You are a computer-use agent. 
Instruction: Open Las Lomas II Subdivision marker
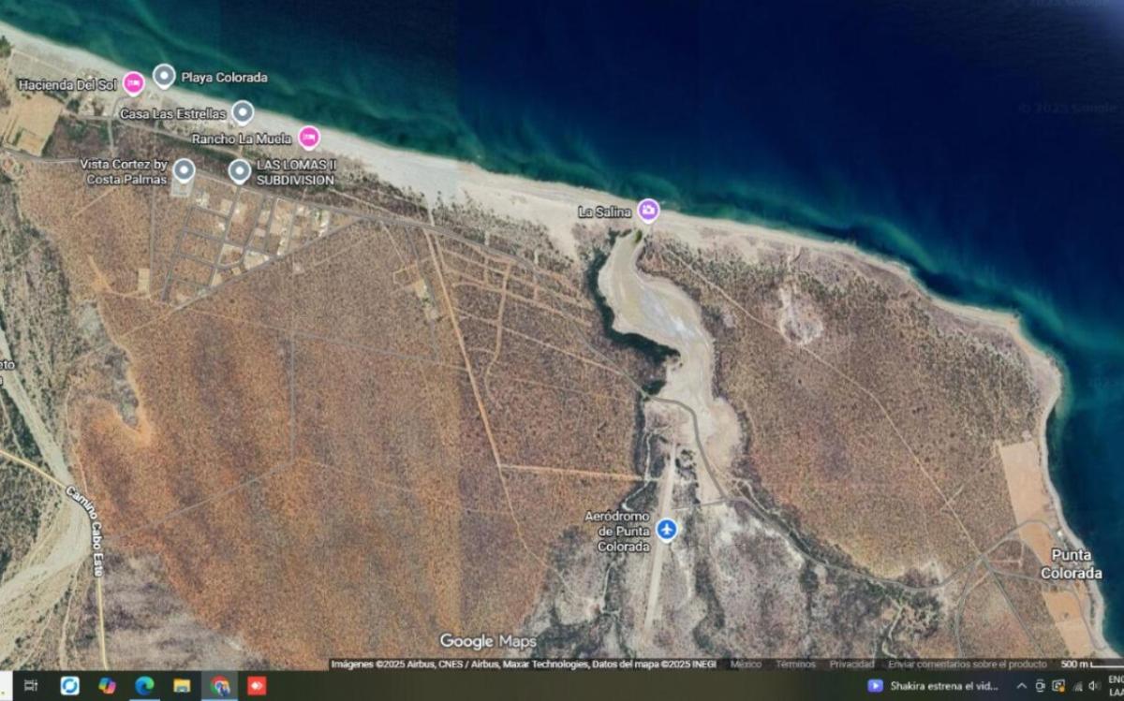point(240,170)
